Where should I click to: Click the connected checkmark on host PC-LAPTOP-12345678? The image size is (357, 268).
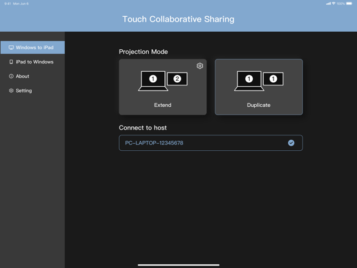pyautogui.click(x=291, y=143)
